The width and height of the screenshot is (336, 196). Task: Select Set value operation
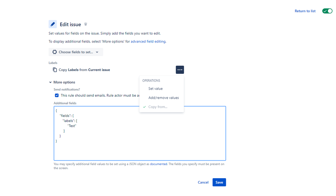162,89
